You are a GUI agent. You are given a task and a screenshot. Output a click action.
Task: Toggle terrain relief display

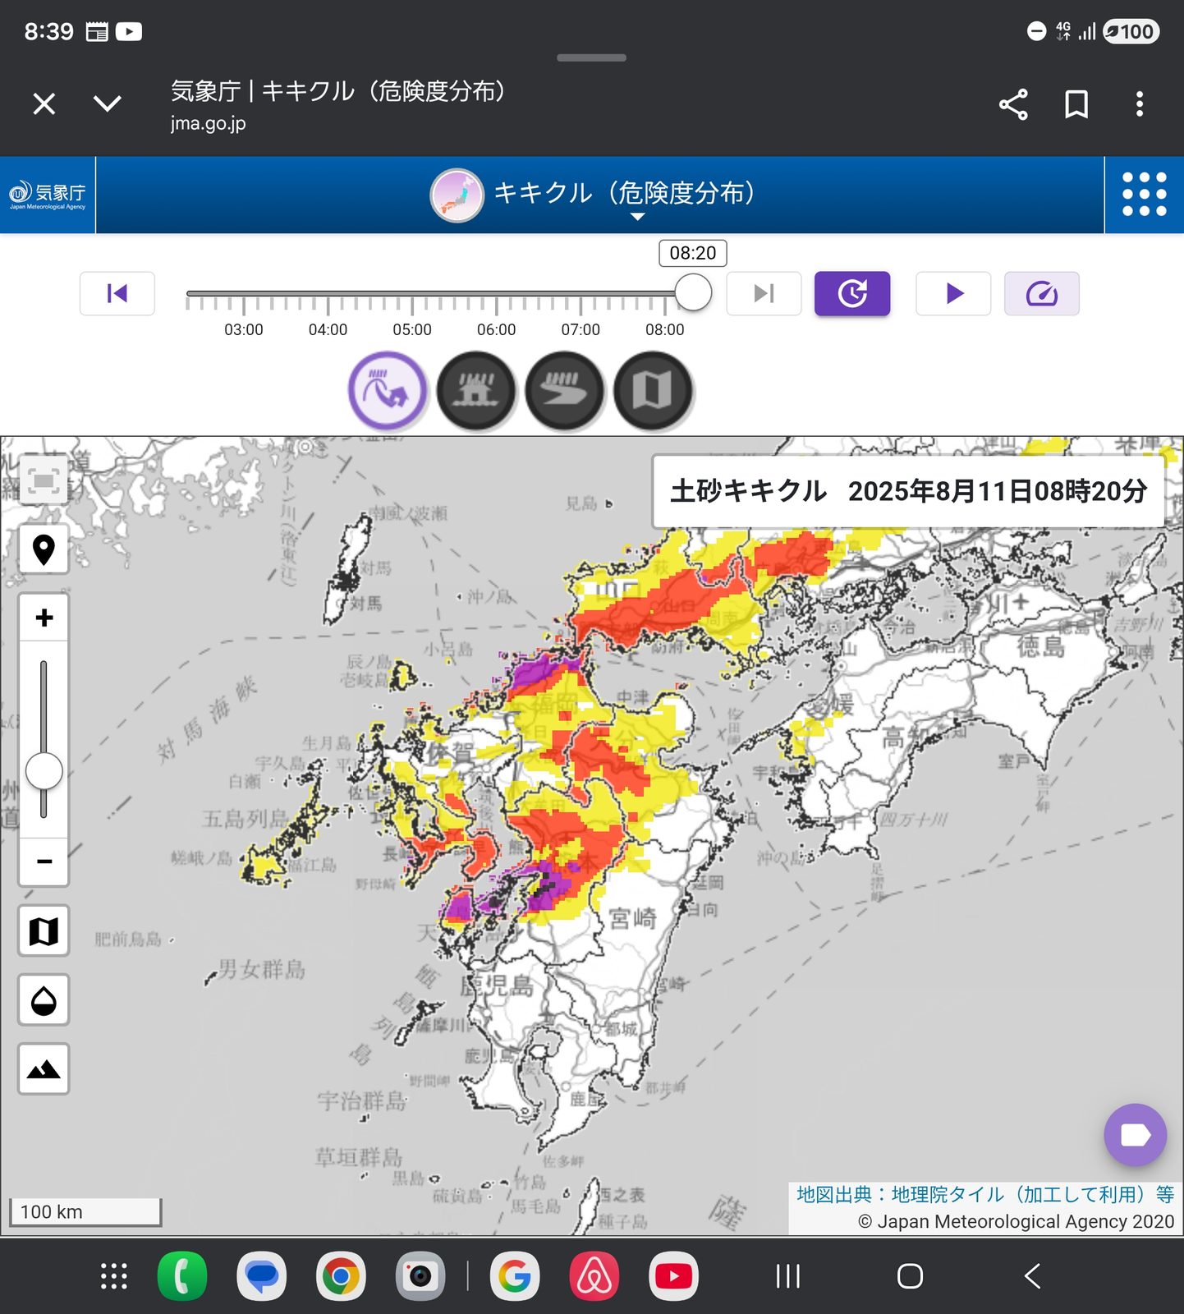point(44,1069)
